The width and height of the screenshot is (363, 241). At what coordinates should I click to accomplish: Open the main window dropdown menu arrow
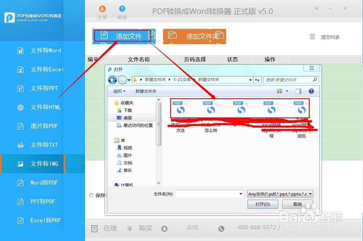[x=317, y=8]
